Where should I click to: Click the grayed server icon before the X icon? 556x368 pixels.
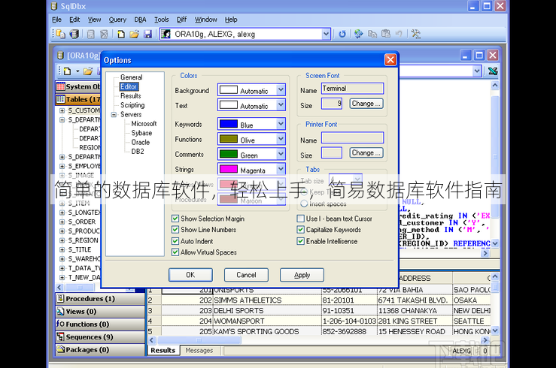point(91,34)
